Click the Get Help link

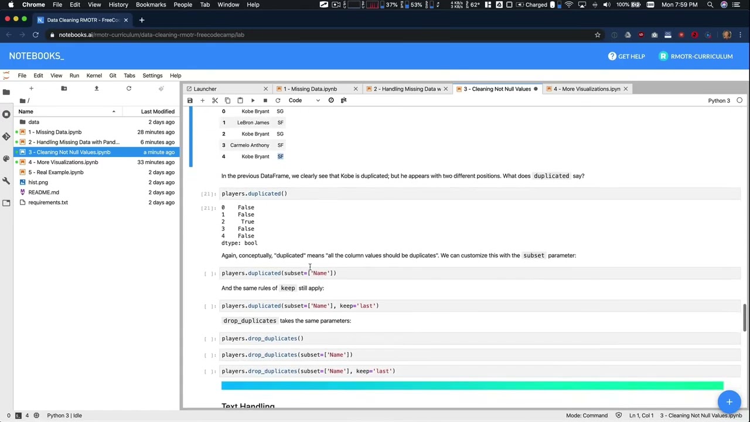tap(626, 56)
